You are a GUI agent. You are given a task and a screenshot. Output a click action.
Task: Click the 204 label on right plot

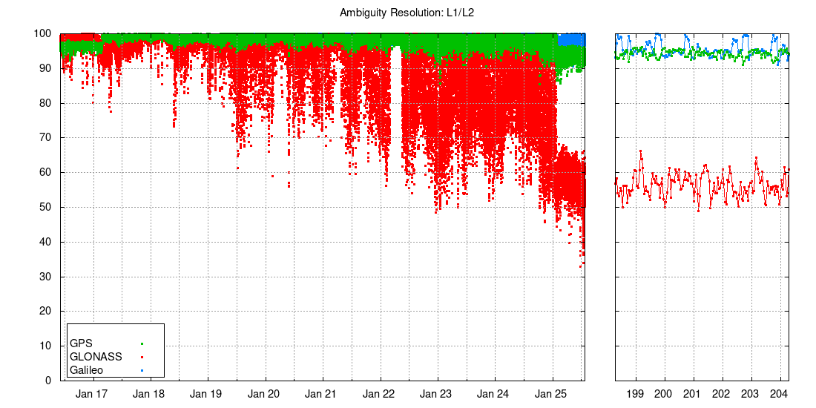click(x=779, y=393)
